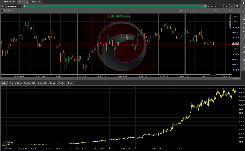The image size is (245, 151).
Task: Open the Positions tab
Action: tap(29, 83)
